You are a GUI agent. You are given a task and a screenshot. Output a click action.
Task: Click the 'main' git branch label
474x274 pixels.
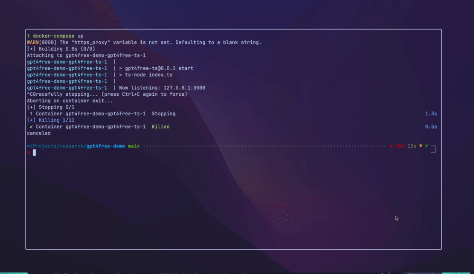(x=134, y=146)
